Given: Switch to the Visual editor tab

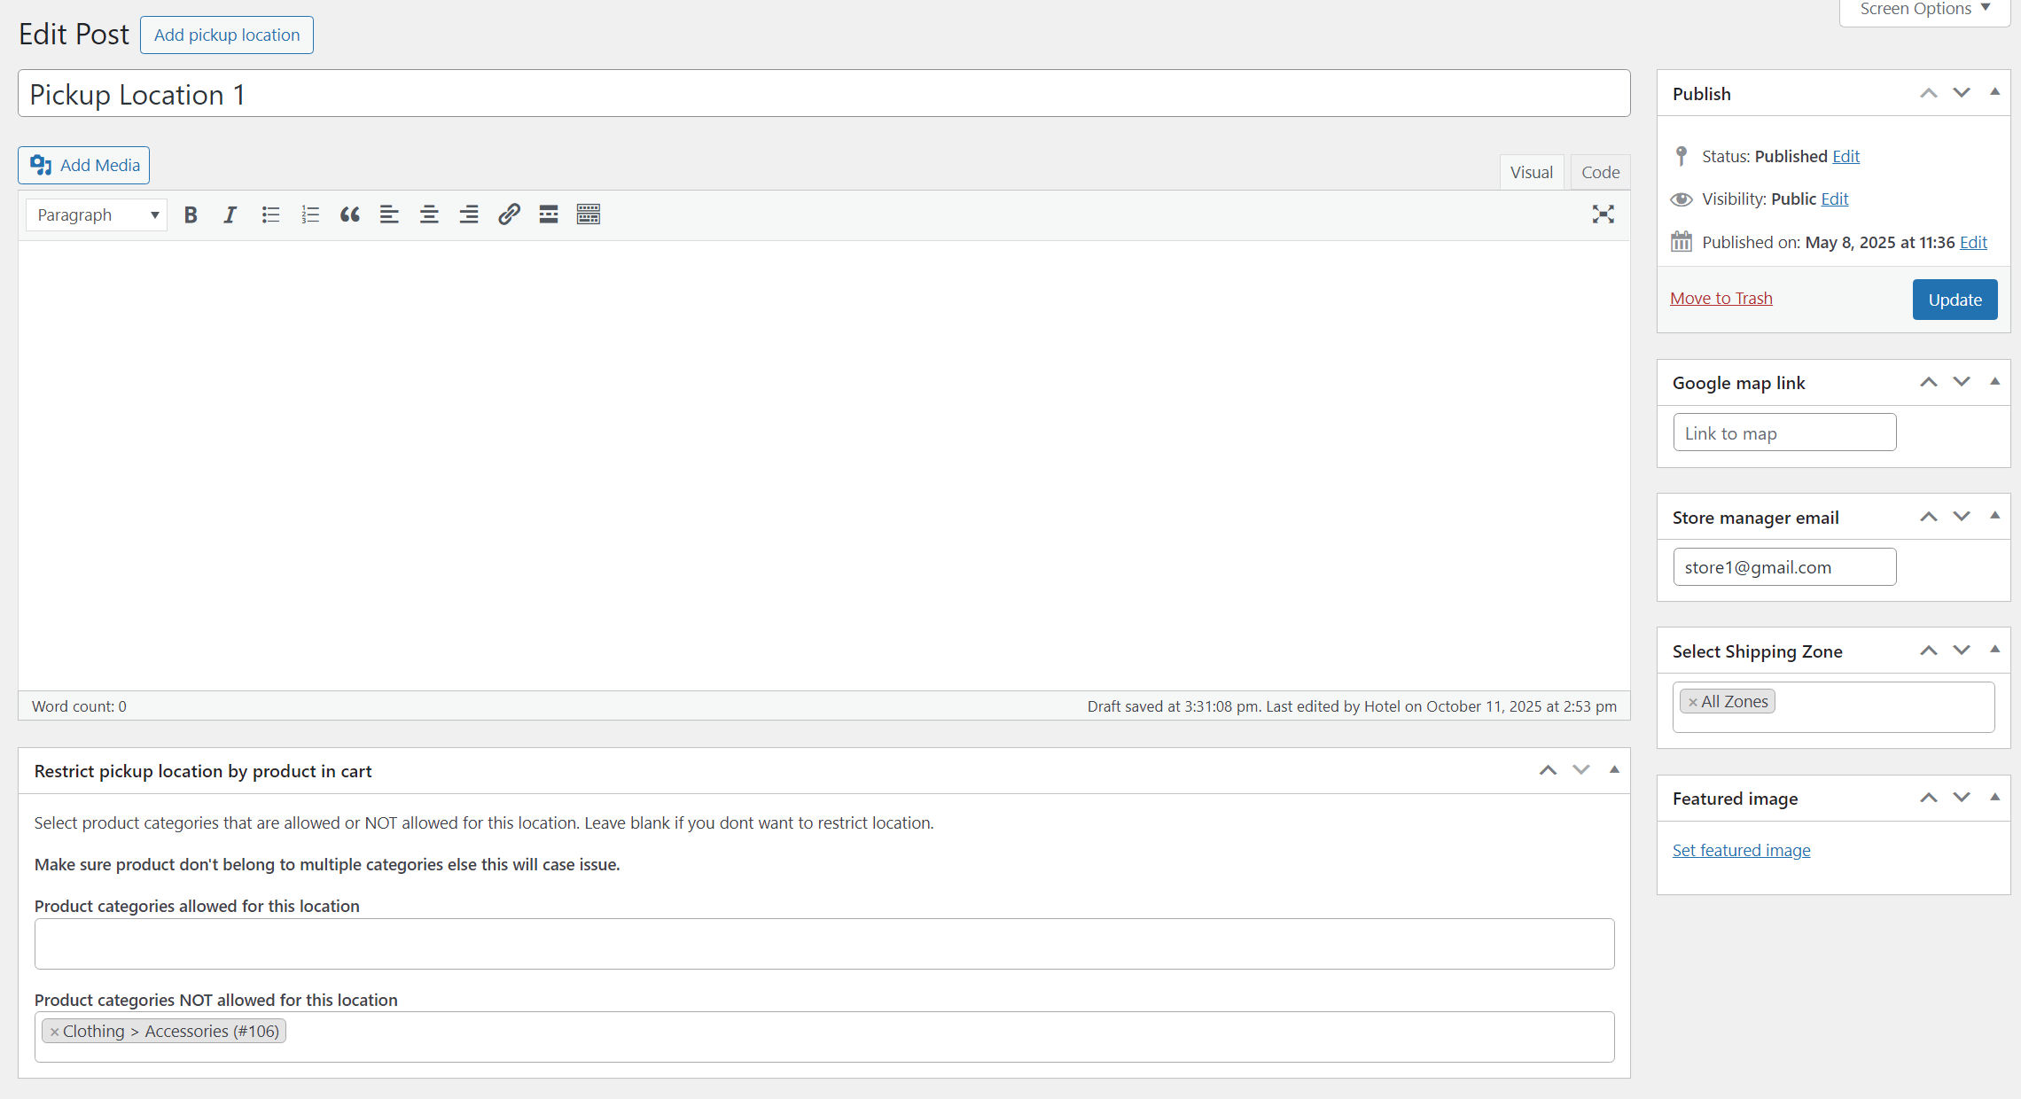Looking at the screenshot, I should point(1531,172).
